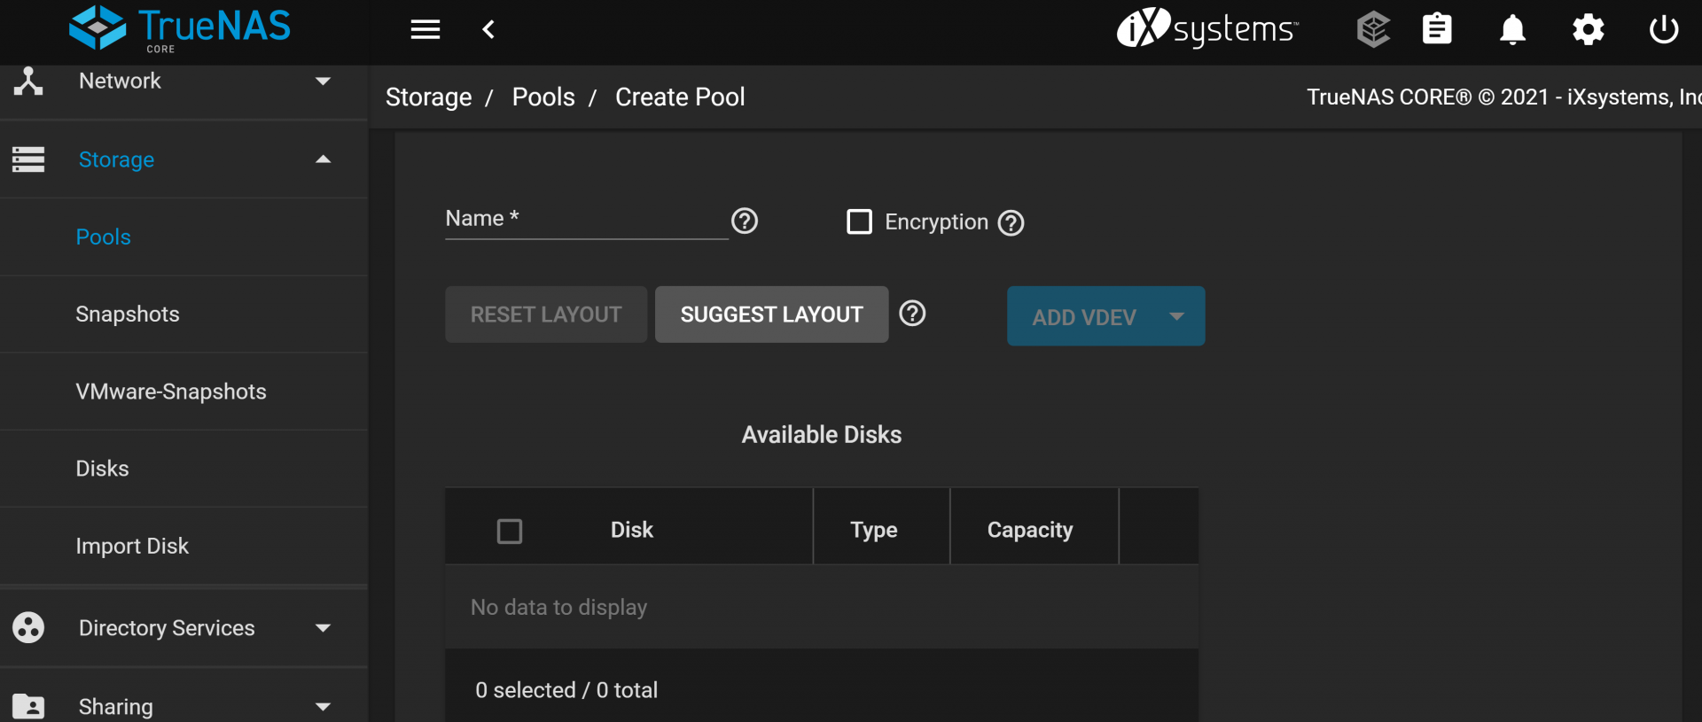Viewport: 1702px width, 722px height.
Task: Sort by the Type column header
Action: (x=874, y=530)
